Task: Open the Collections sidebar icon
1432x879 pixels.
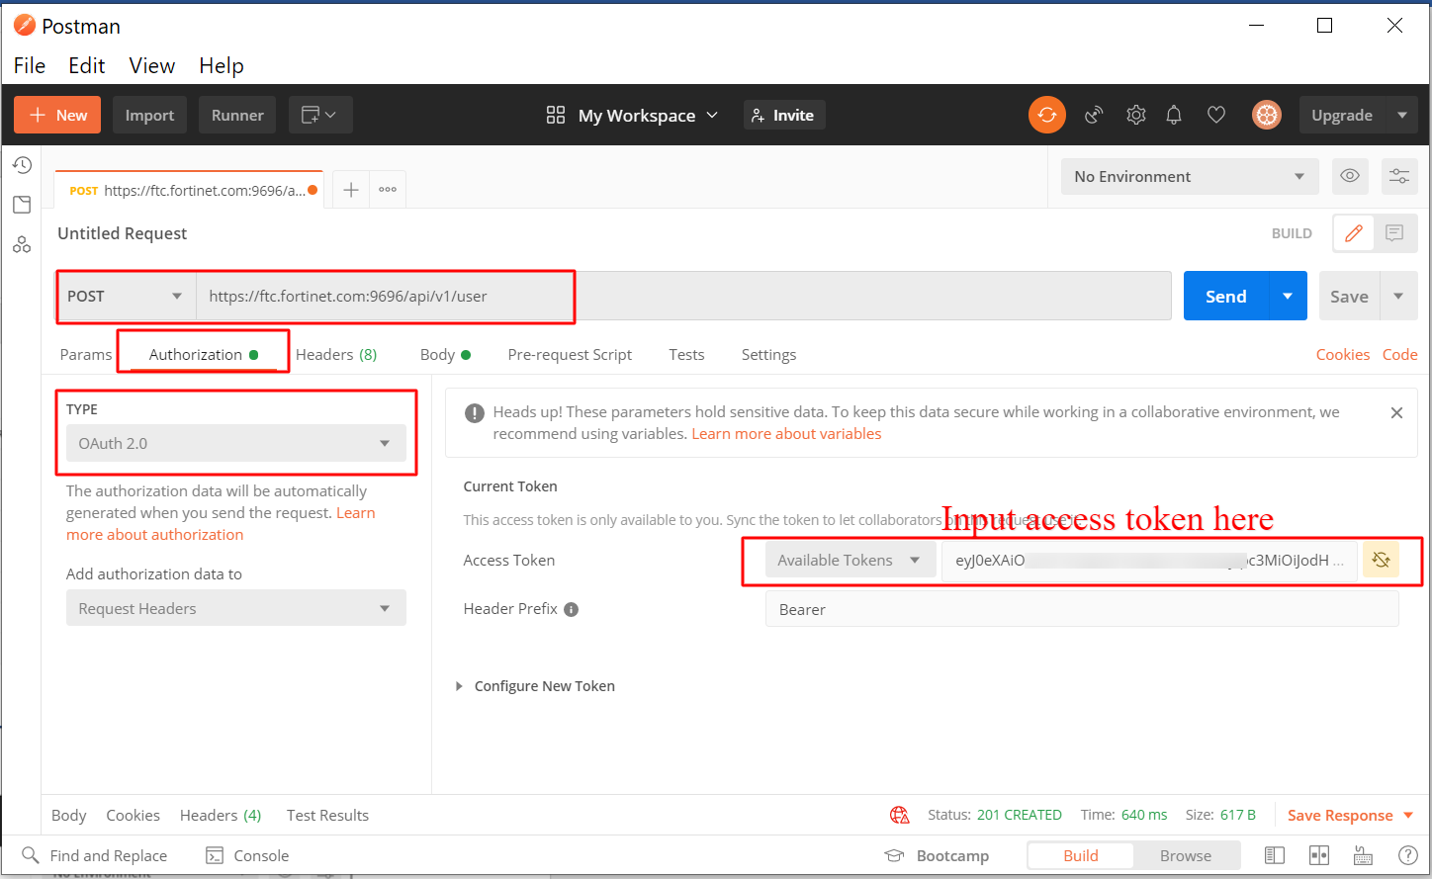Action: [x=22, y=205]
